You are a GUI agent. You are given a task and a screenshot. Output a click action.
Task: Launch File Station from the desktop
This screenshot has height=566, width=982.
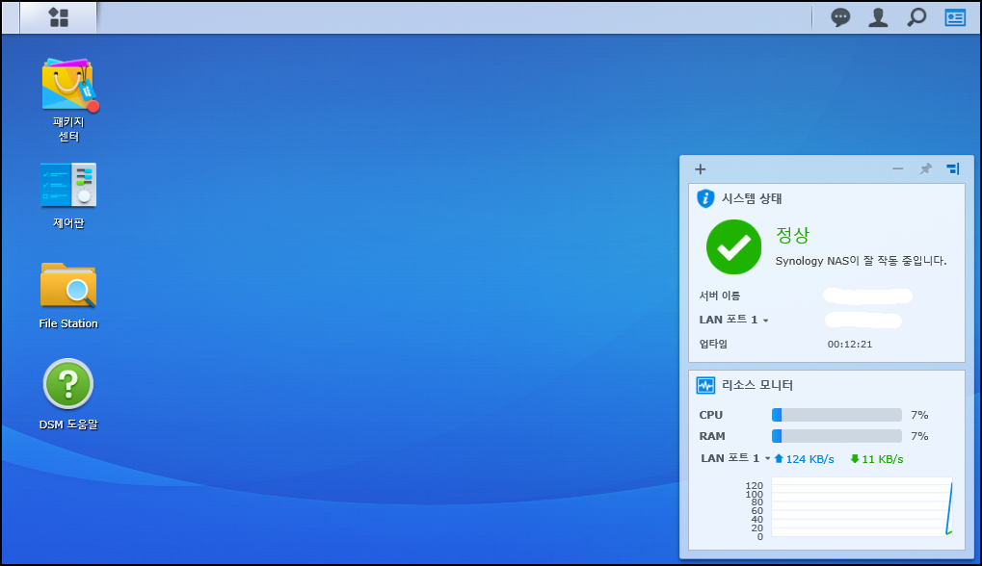pyautogui.click(x=68, y=286)
